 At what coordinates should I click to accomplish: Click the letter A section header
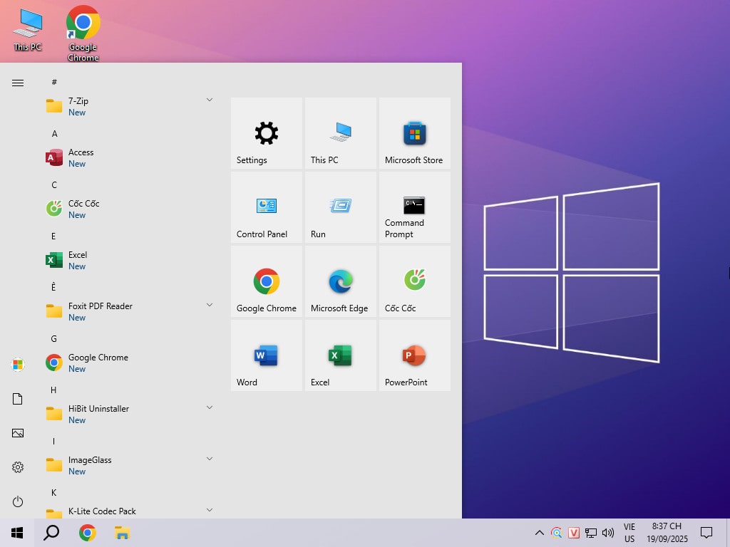coord(54,133)
